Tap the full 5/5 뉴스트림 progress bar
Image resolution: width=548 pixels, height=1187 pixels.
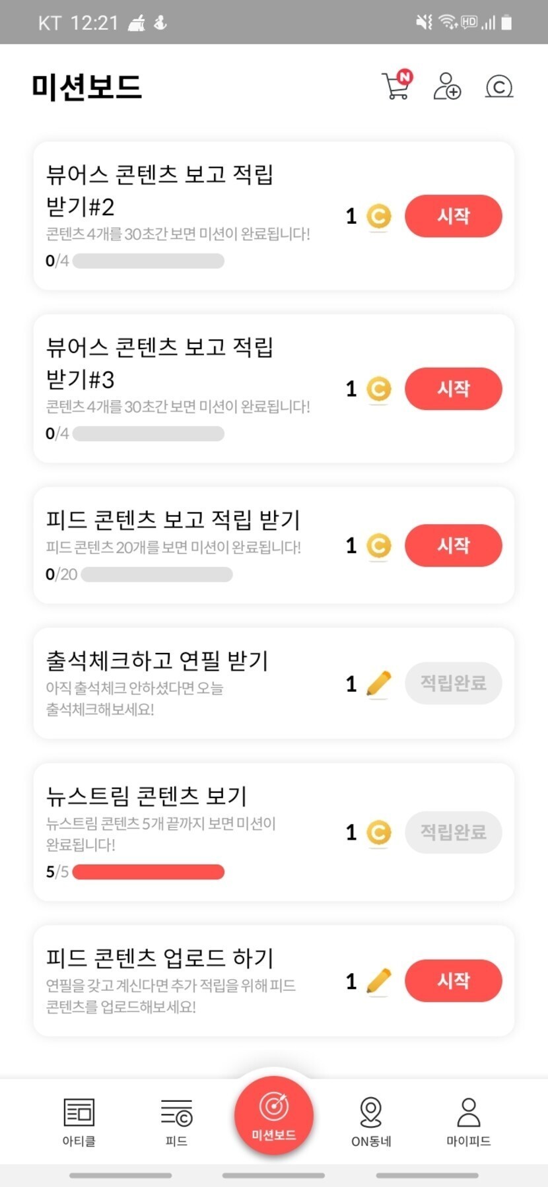[149, 872]
